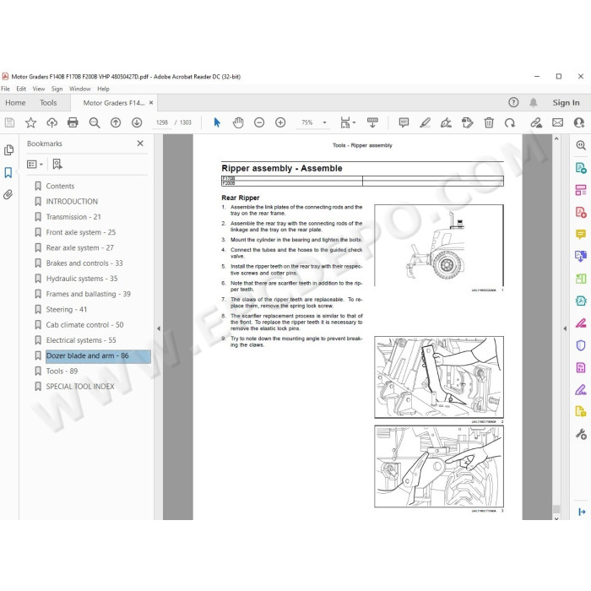Rotate the page view
Screen dimensions: 591x591
click(x=510, y=122)
